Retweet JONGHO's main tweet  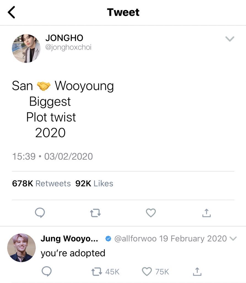tap(95, 213)
